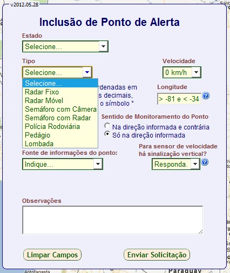Click the help icon beside Longitude field
Screen dimensions: 230x273
click(x=206, y=96)
